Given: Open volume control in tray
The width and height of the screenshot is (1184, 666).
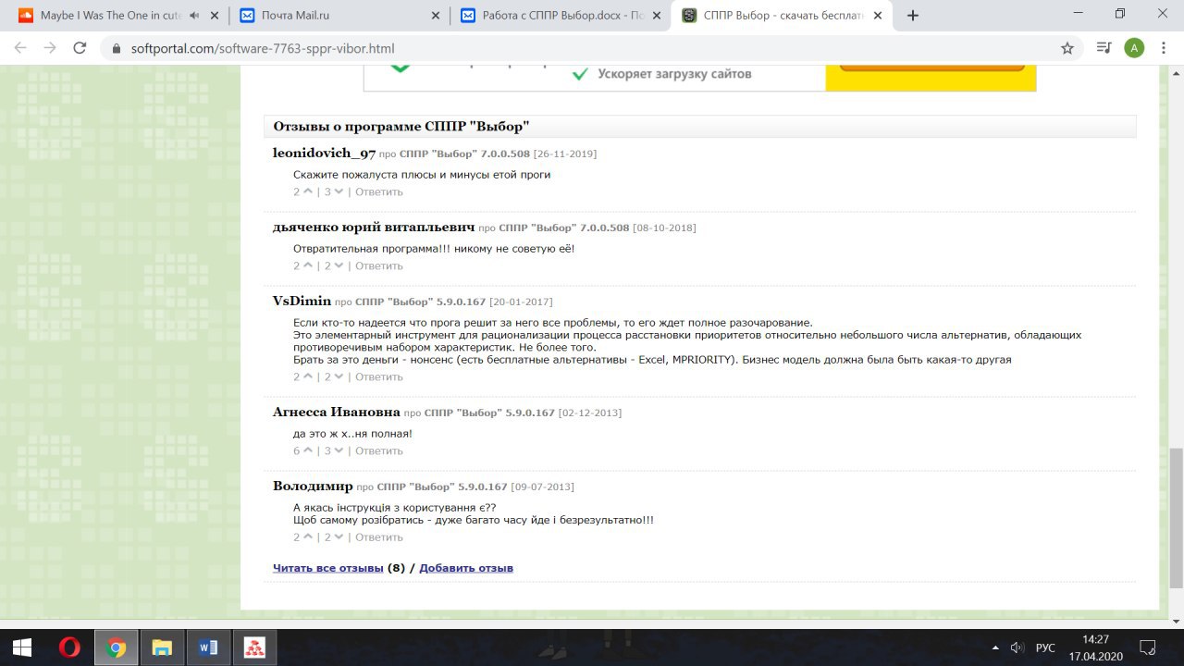Looking at the screenshot, I should (1017, 647).
